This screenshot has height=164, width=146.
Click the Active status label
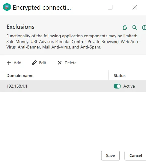[x=129, y=86]
